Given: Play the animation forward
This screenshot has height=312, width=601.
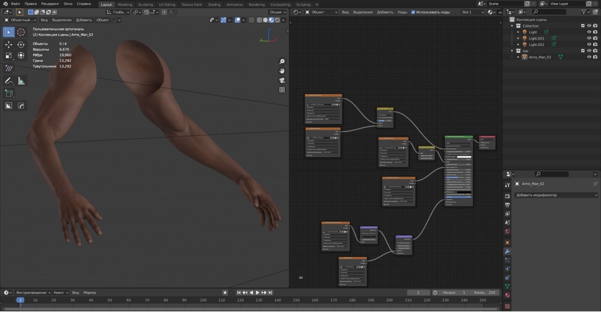Looking at the screenshot, I should pyautogui.click(x=257, y=292).
